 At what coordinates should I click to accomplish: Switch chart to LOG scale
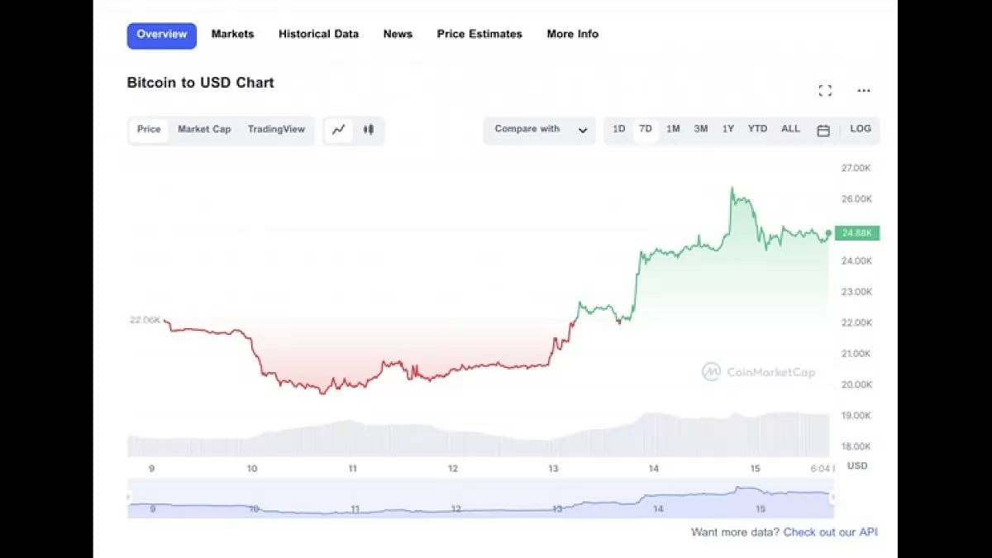[x=860, y=129]
